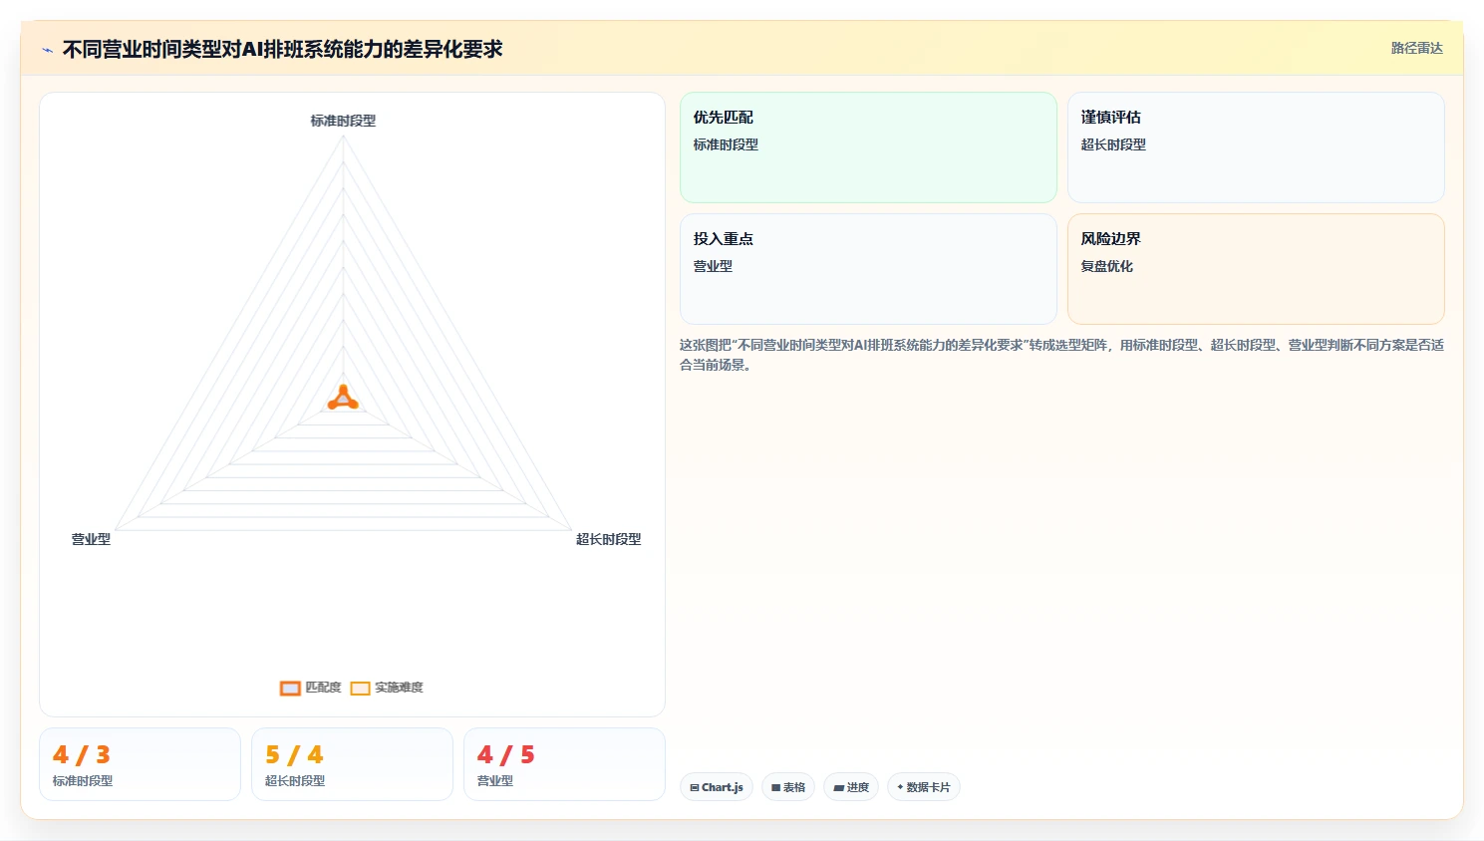Click the 5 / 4 超长时段型 stat card

pos(352,764)
